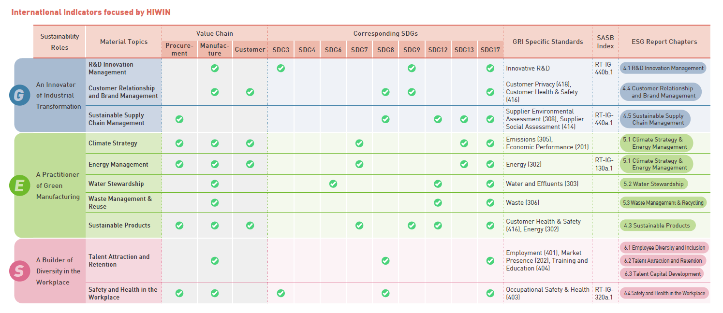723x313 pixels.
Task: Click Waste Management & Reuse's SDG12 check mark
Action: pos(438,202)
